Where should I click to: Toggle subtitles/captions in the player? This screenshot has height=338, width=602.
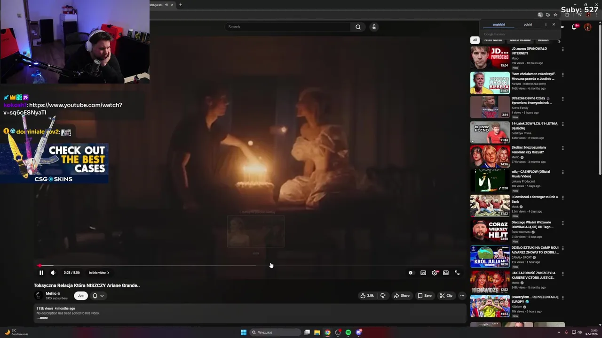tap(423, 273)
